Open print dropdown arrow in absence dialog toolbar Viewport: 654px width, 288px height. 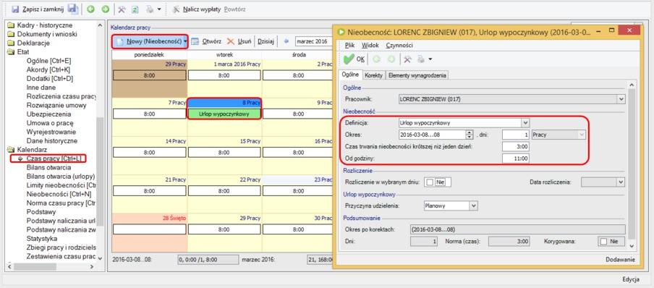point(430,59)
